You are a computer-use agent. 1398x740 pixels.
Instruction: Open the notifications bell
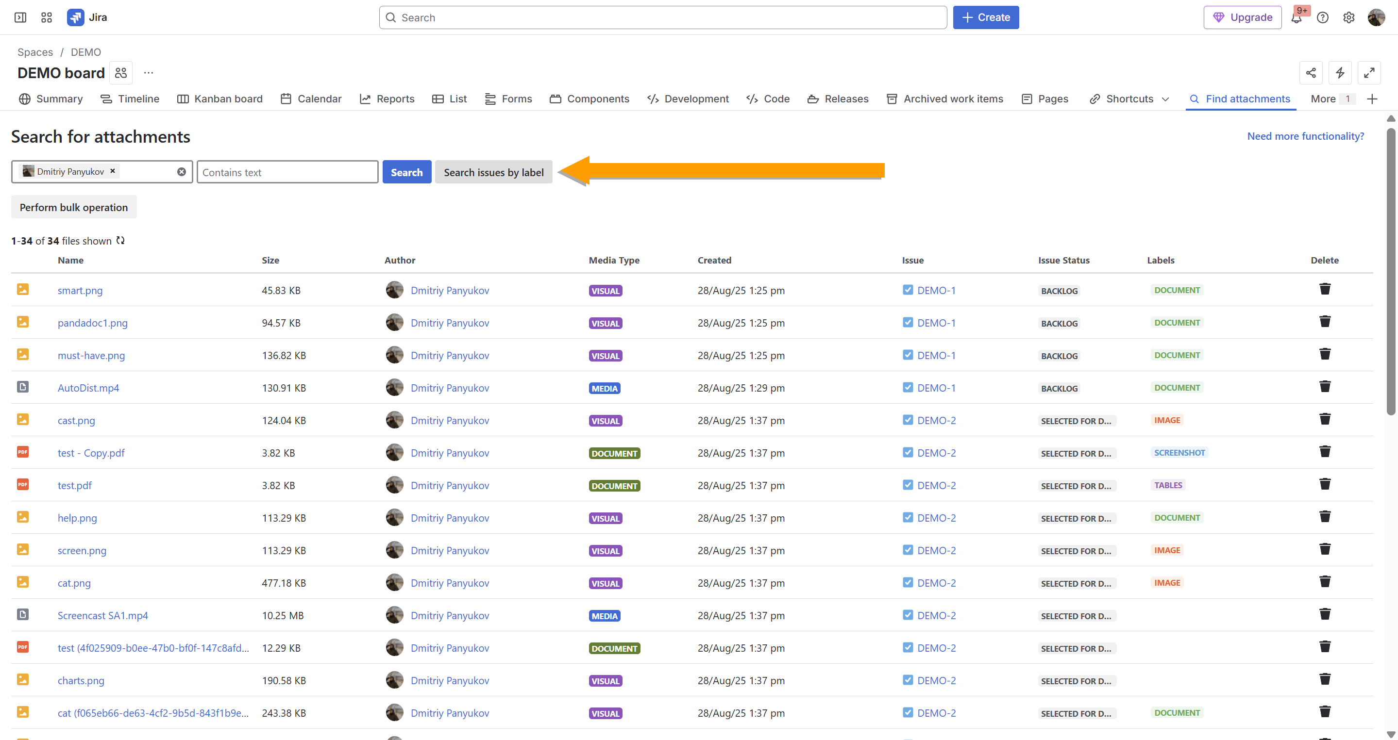tap(1296, 18)
